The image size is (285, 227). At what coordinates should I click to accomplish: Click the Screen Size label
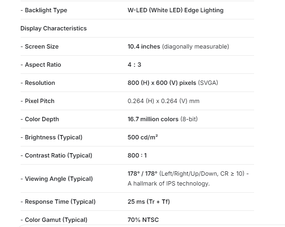pyautogui.click(x=40, y=47)
